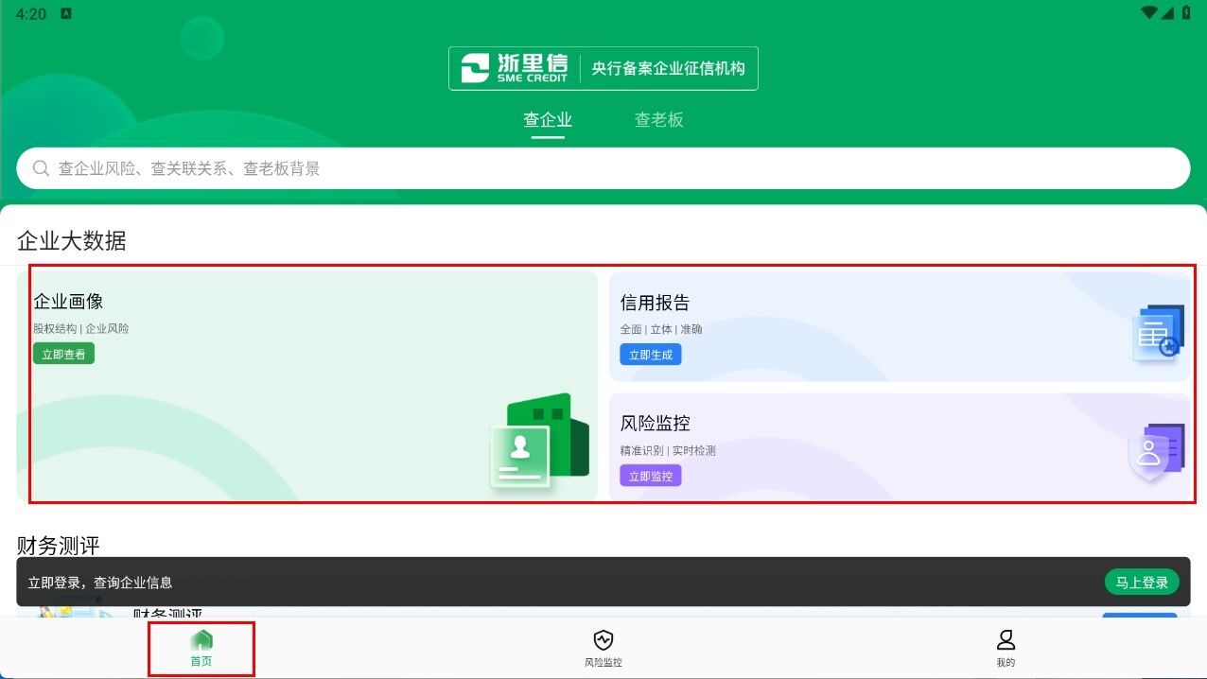Click the magnifier icon in search bar

coord(41,168)
